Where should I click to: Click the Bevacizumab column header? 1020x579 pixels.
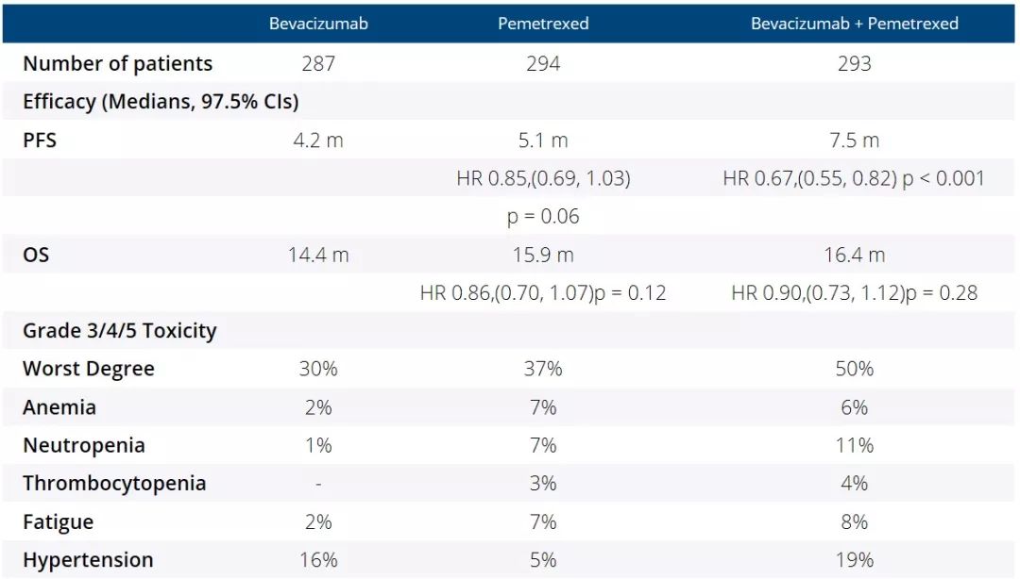click(318, 24)
